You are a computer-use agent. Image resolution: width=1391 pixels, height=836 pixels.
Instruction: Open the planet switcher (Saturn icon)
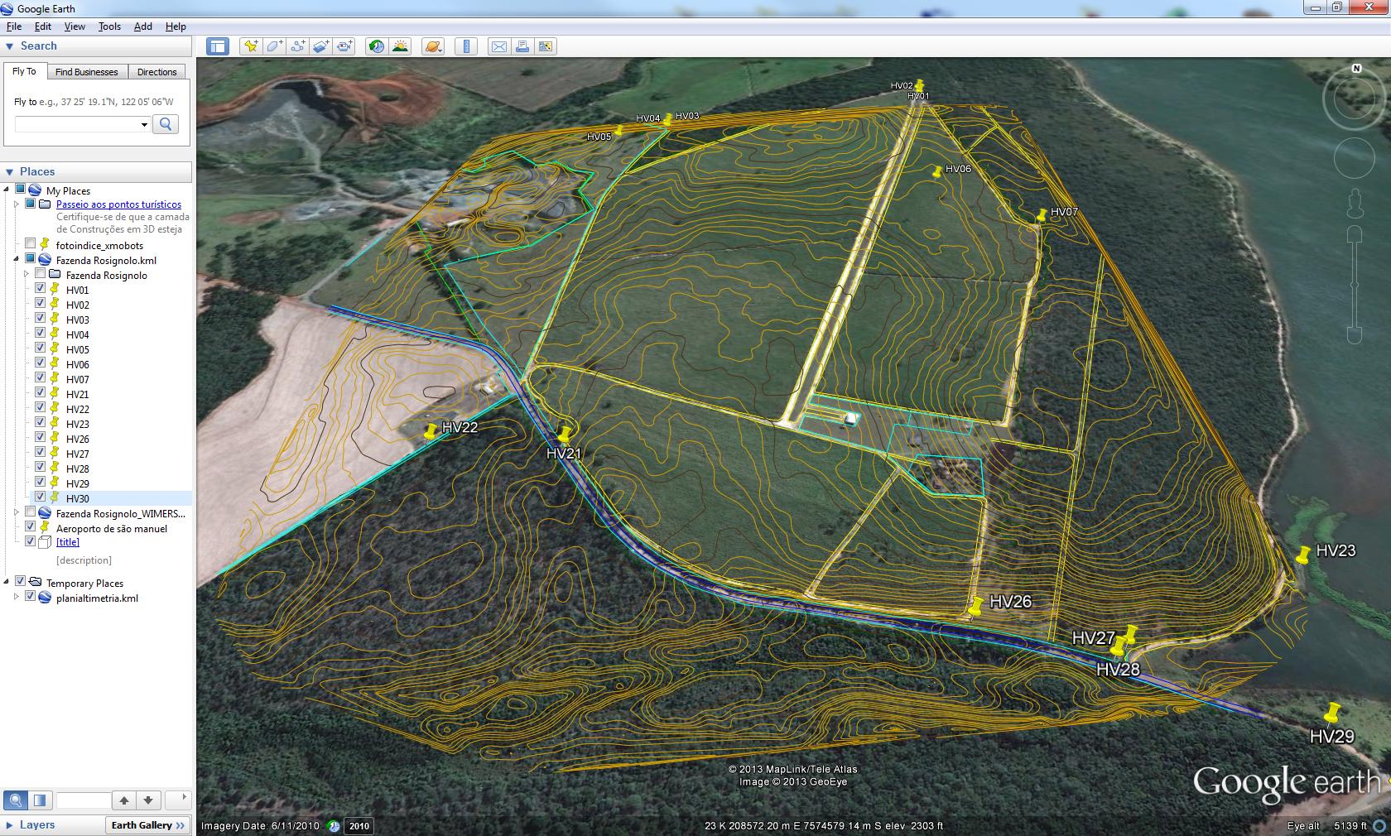pos(433,46)
